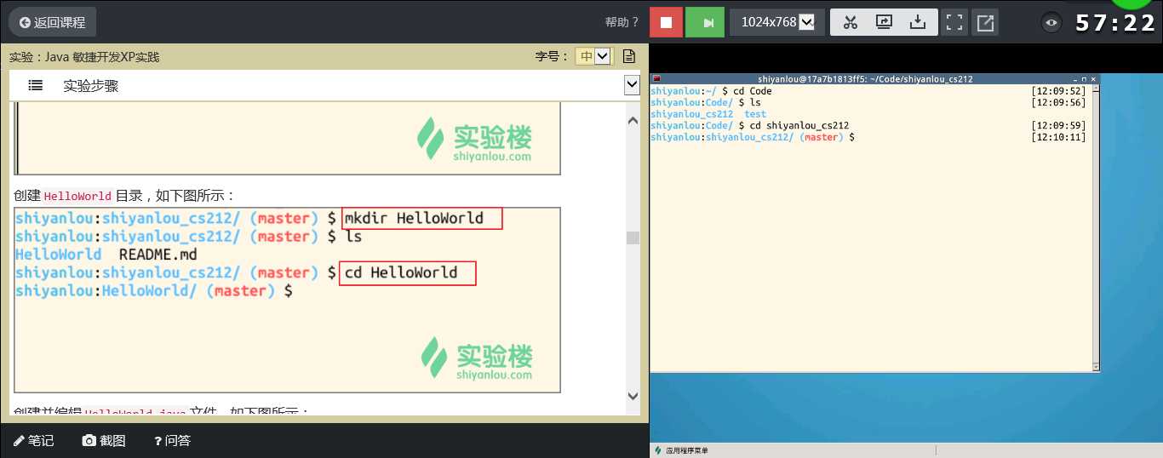Click the HelloWorld code label in instructions
The image size is (1163, 458).
pyautogui.click(x=77, y=196)
